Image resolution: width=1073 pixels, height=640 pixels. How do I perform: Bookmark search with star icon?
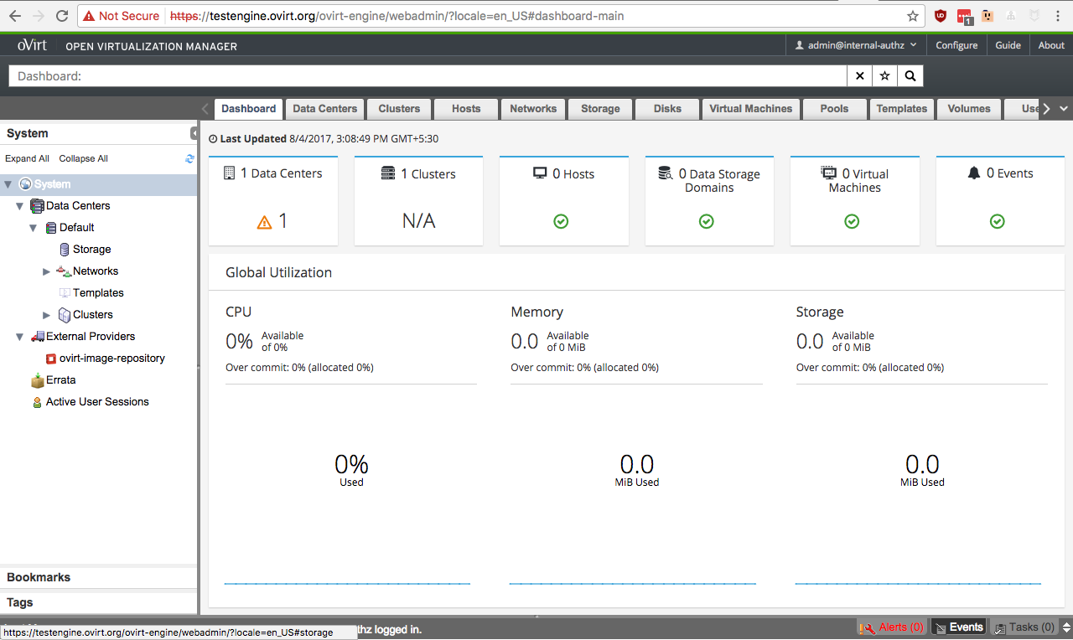coord(884,76)
